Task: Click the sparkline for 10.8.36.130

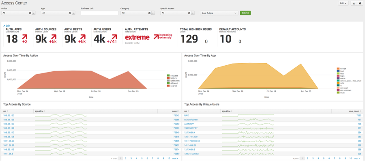Action: tap(61, 124)
